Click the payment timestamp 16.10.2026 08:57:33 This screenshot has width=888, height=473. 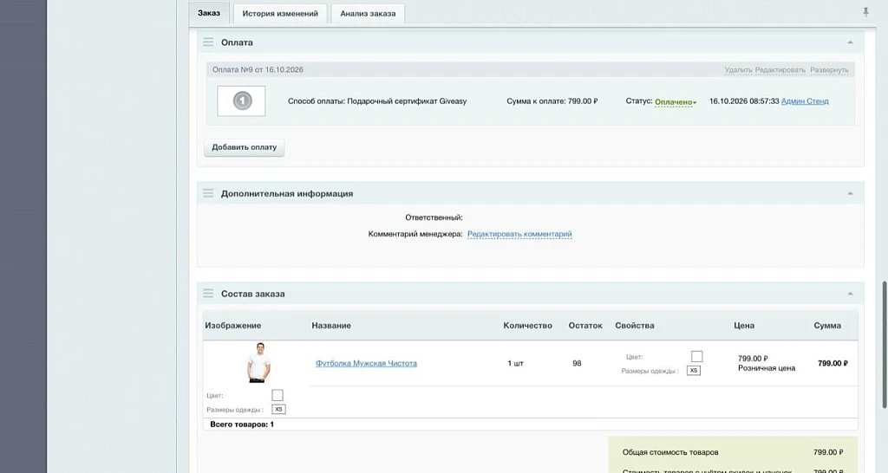click(743, 101)
